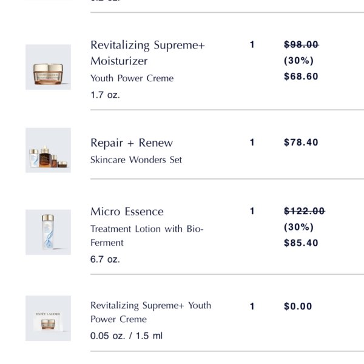The image size is (364, 364).
Task: Click the $78.40 Repair + Renew price
Action: [x=301, y=143]
